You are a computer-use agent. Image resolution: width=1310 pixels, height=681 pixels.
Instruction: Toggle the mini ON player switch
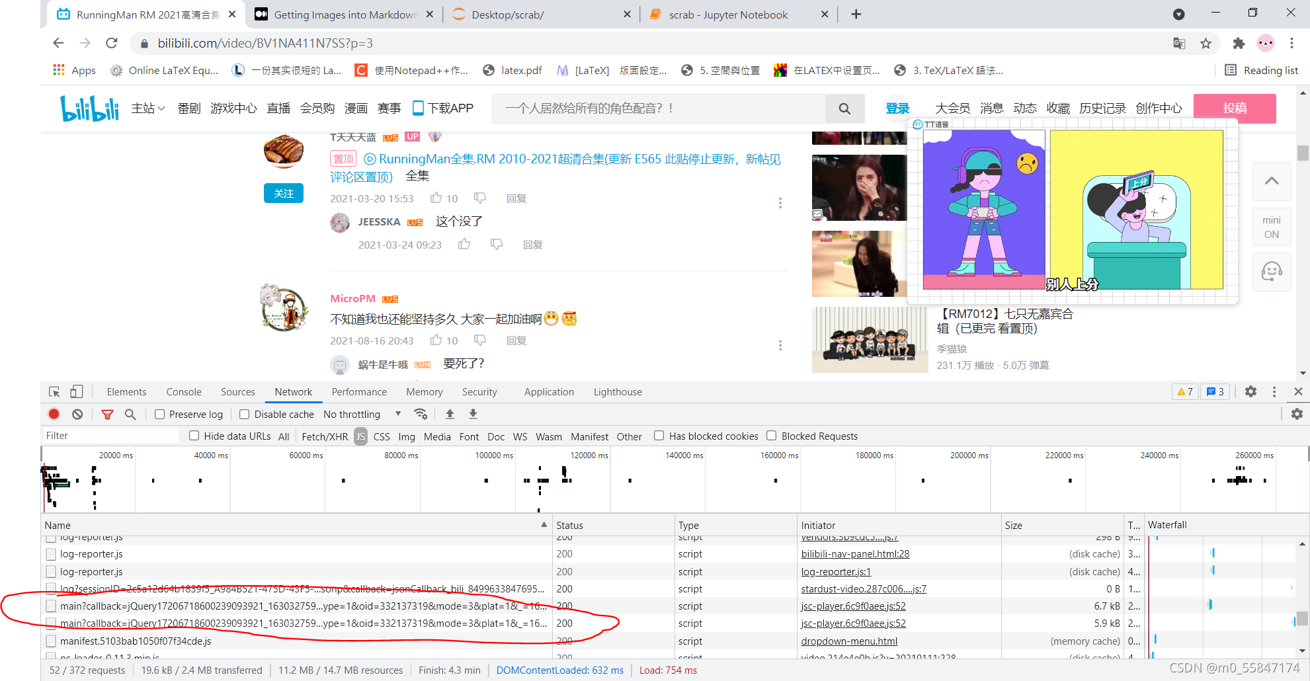(x=1272, y=227)
